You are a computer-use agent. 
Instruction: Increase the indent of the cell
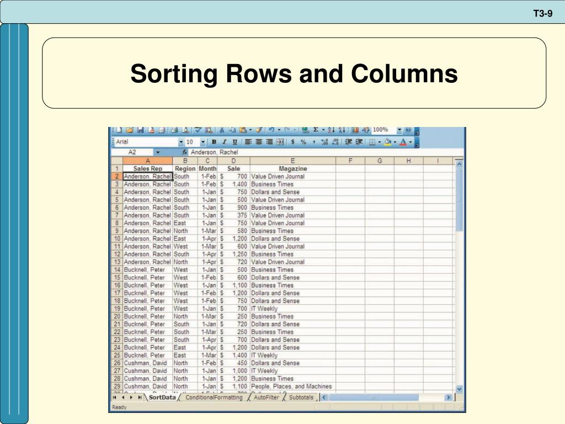[x=359, y=142]
